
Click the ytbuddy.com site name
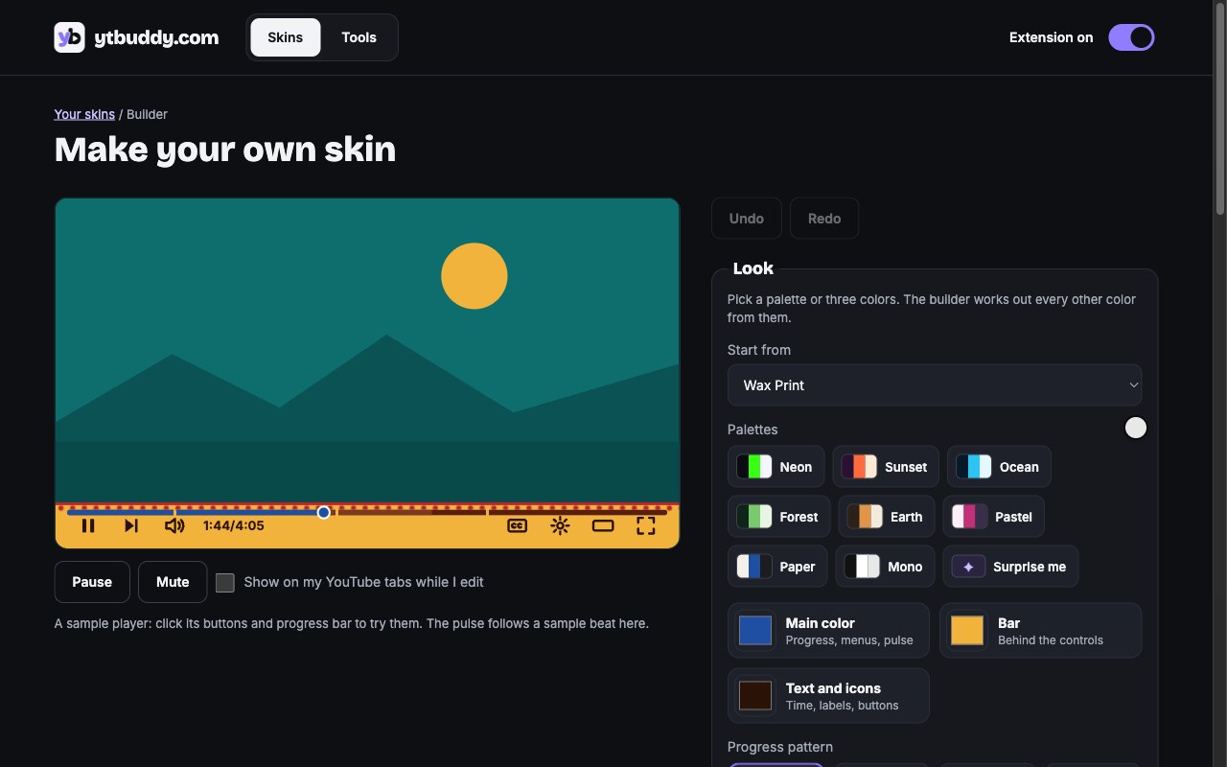coord(156,37)
